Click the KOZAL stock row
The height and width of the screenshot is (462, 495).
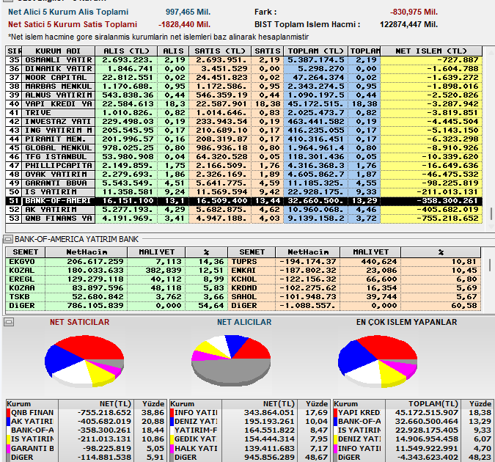point(117,271)
